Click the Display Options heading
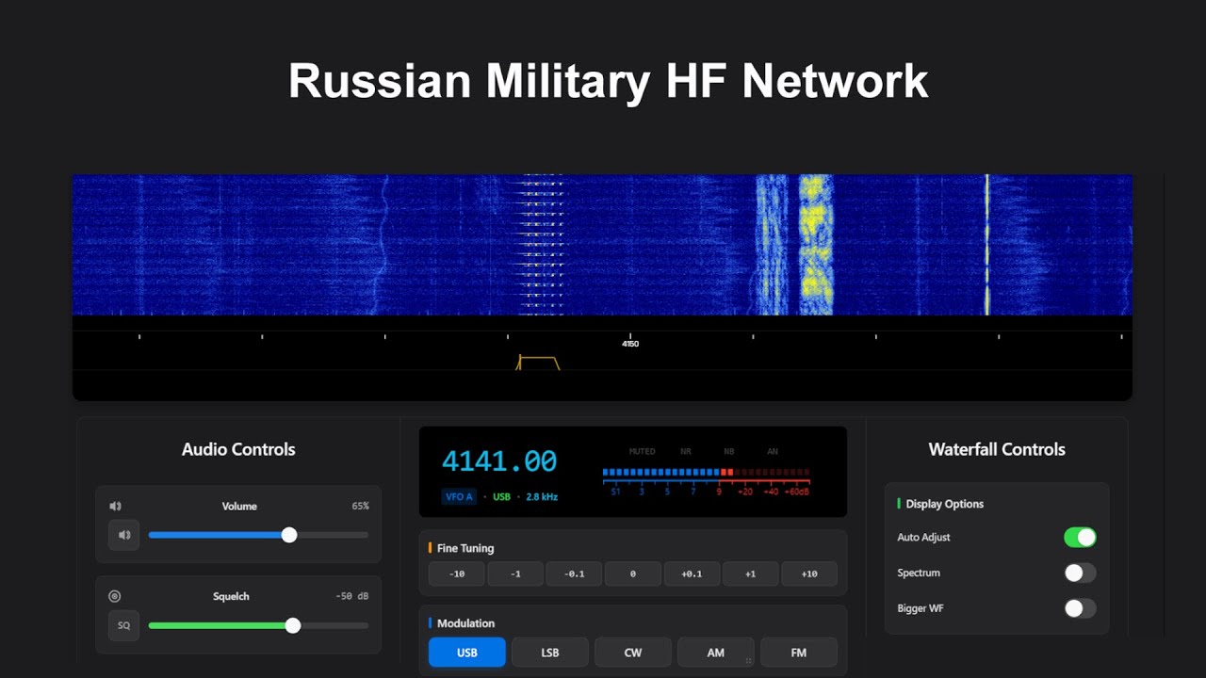The height and width of the screenshot is (678, 1206). pyautogui.click(x=945, y=504)
